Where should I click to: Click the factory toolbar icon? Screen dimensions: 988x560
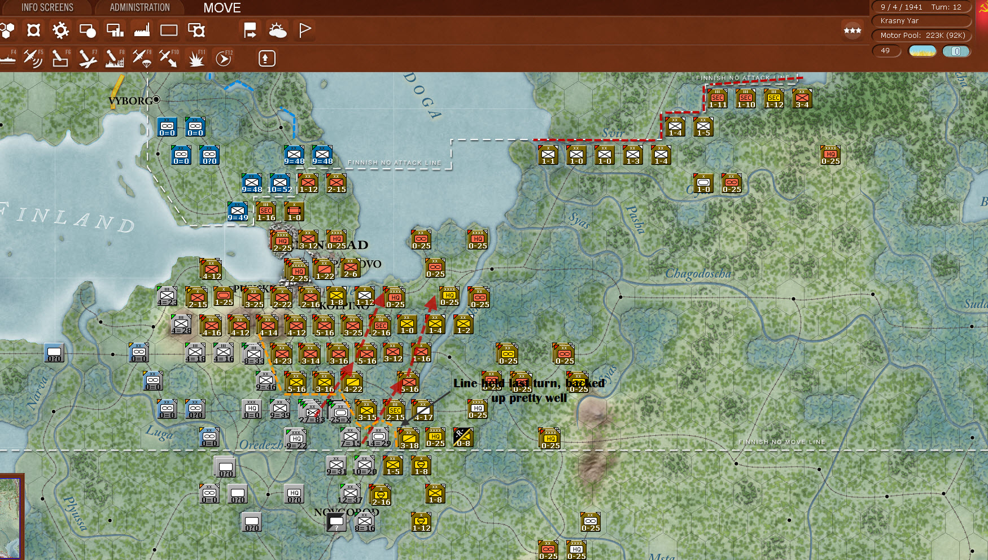(142, 30)
